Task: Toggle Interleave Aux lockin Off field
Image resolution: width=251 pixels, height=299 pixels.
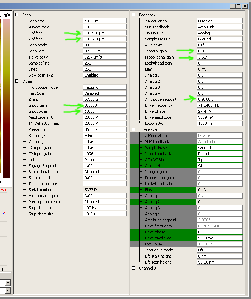Action: pyautogui.click(x=220, y=166)
